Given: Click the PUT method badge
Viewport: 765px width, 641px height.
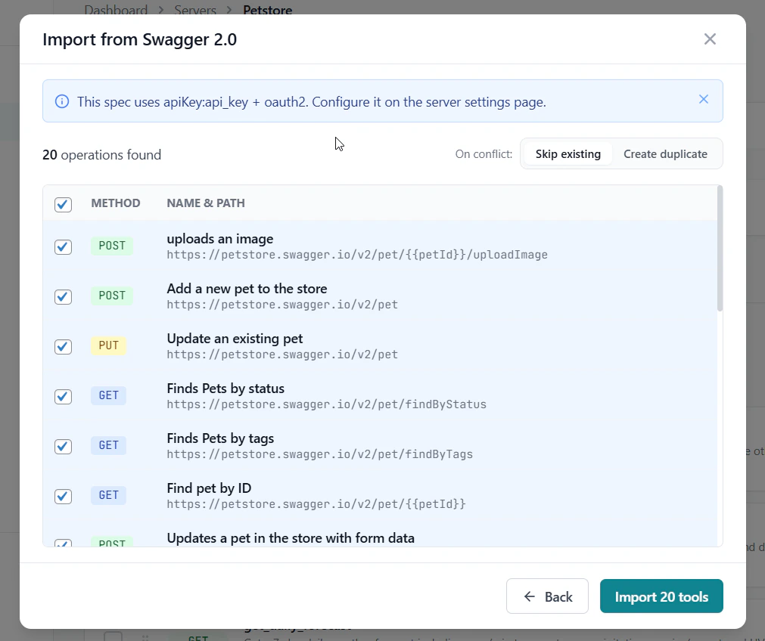Looking at the screenshot, I should pos(109,345).
